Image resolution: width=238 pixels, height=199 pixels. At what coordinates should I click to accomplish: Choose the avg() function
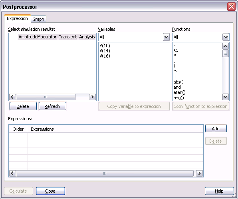point(178,98)
